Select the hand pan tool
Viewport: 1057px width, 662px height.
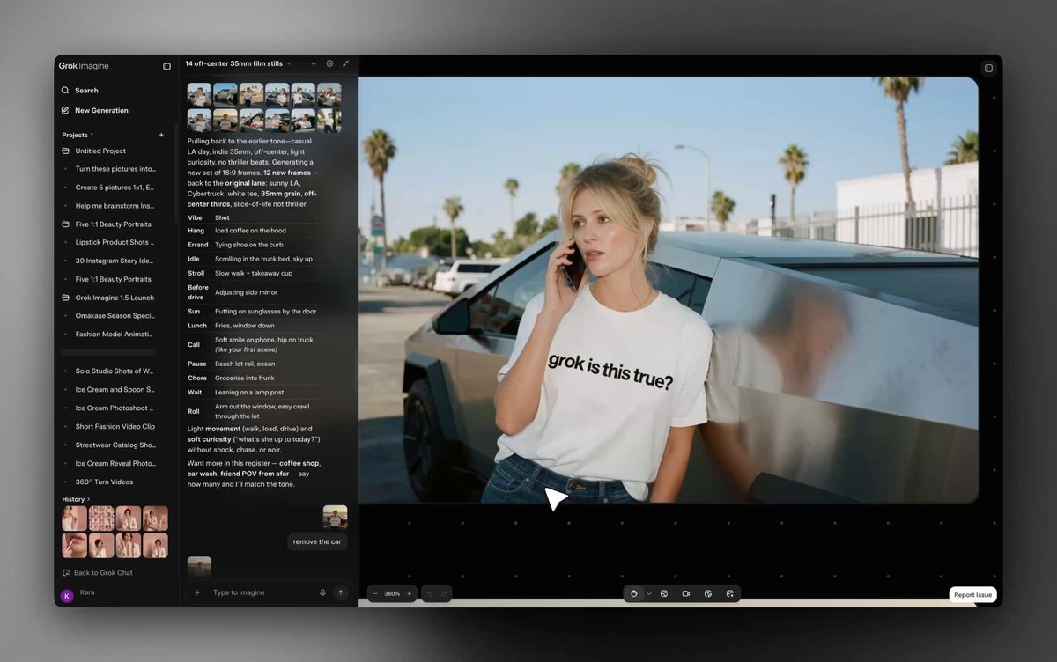[633, 594]
